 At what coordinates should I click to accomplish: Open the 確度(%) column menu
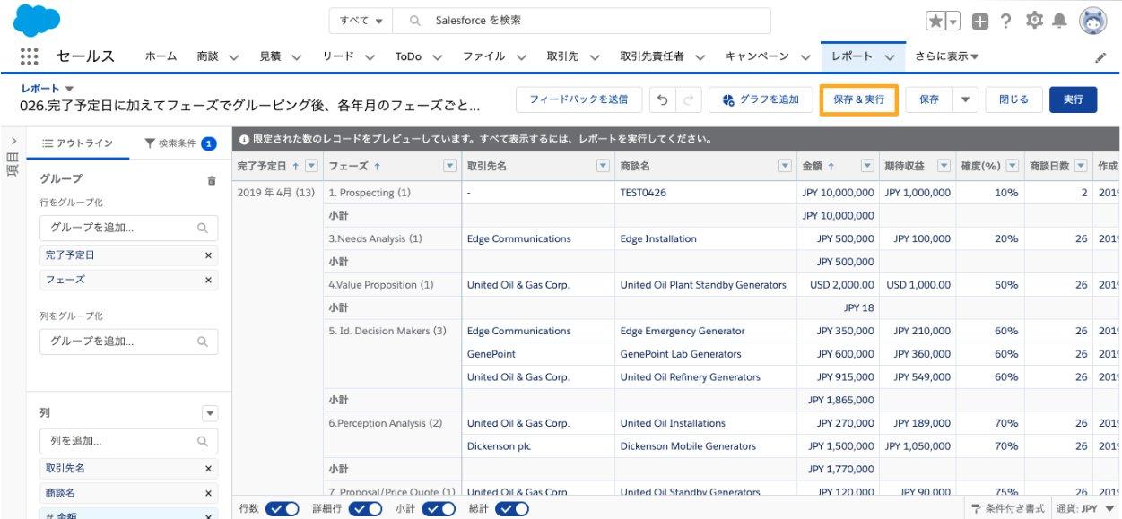[1012, 166]
